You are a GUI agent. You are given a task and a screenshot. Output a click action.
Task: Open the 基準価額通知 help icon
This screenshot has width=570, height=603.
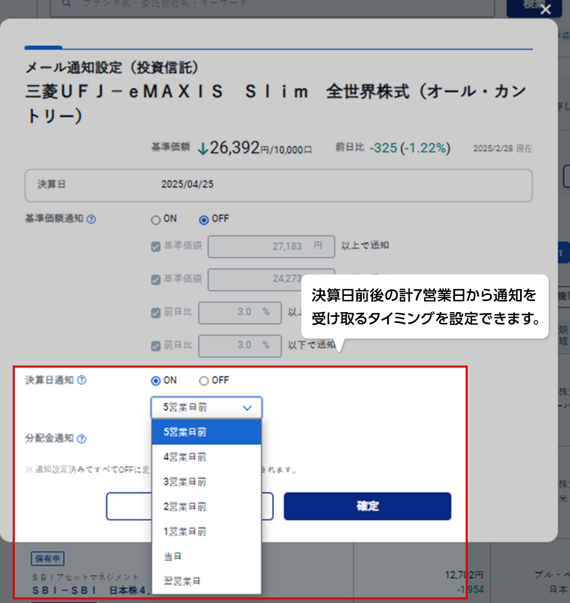click(91, 219)
